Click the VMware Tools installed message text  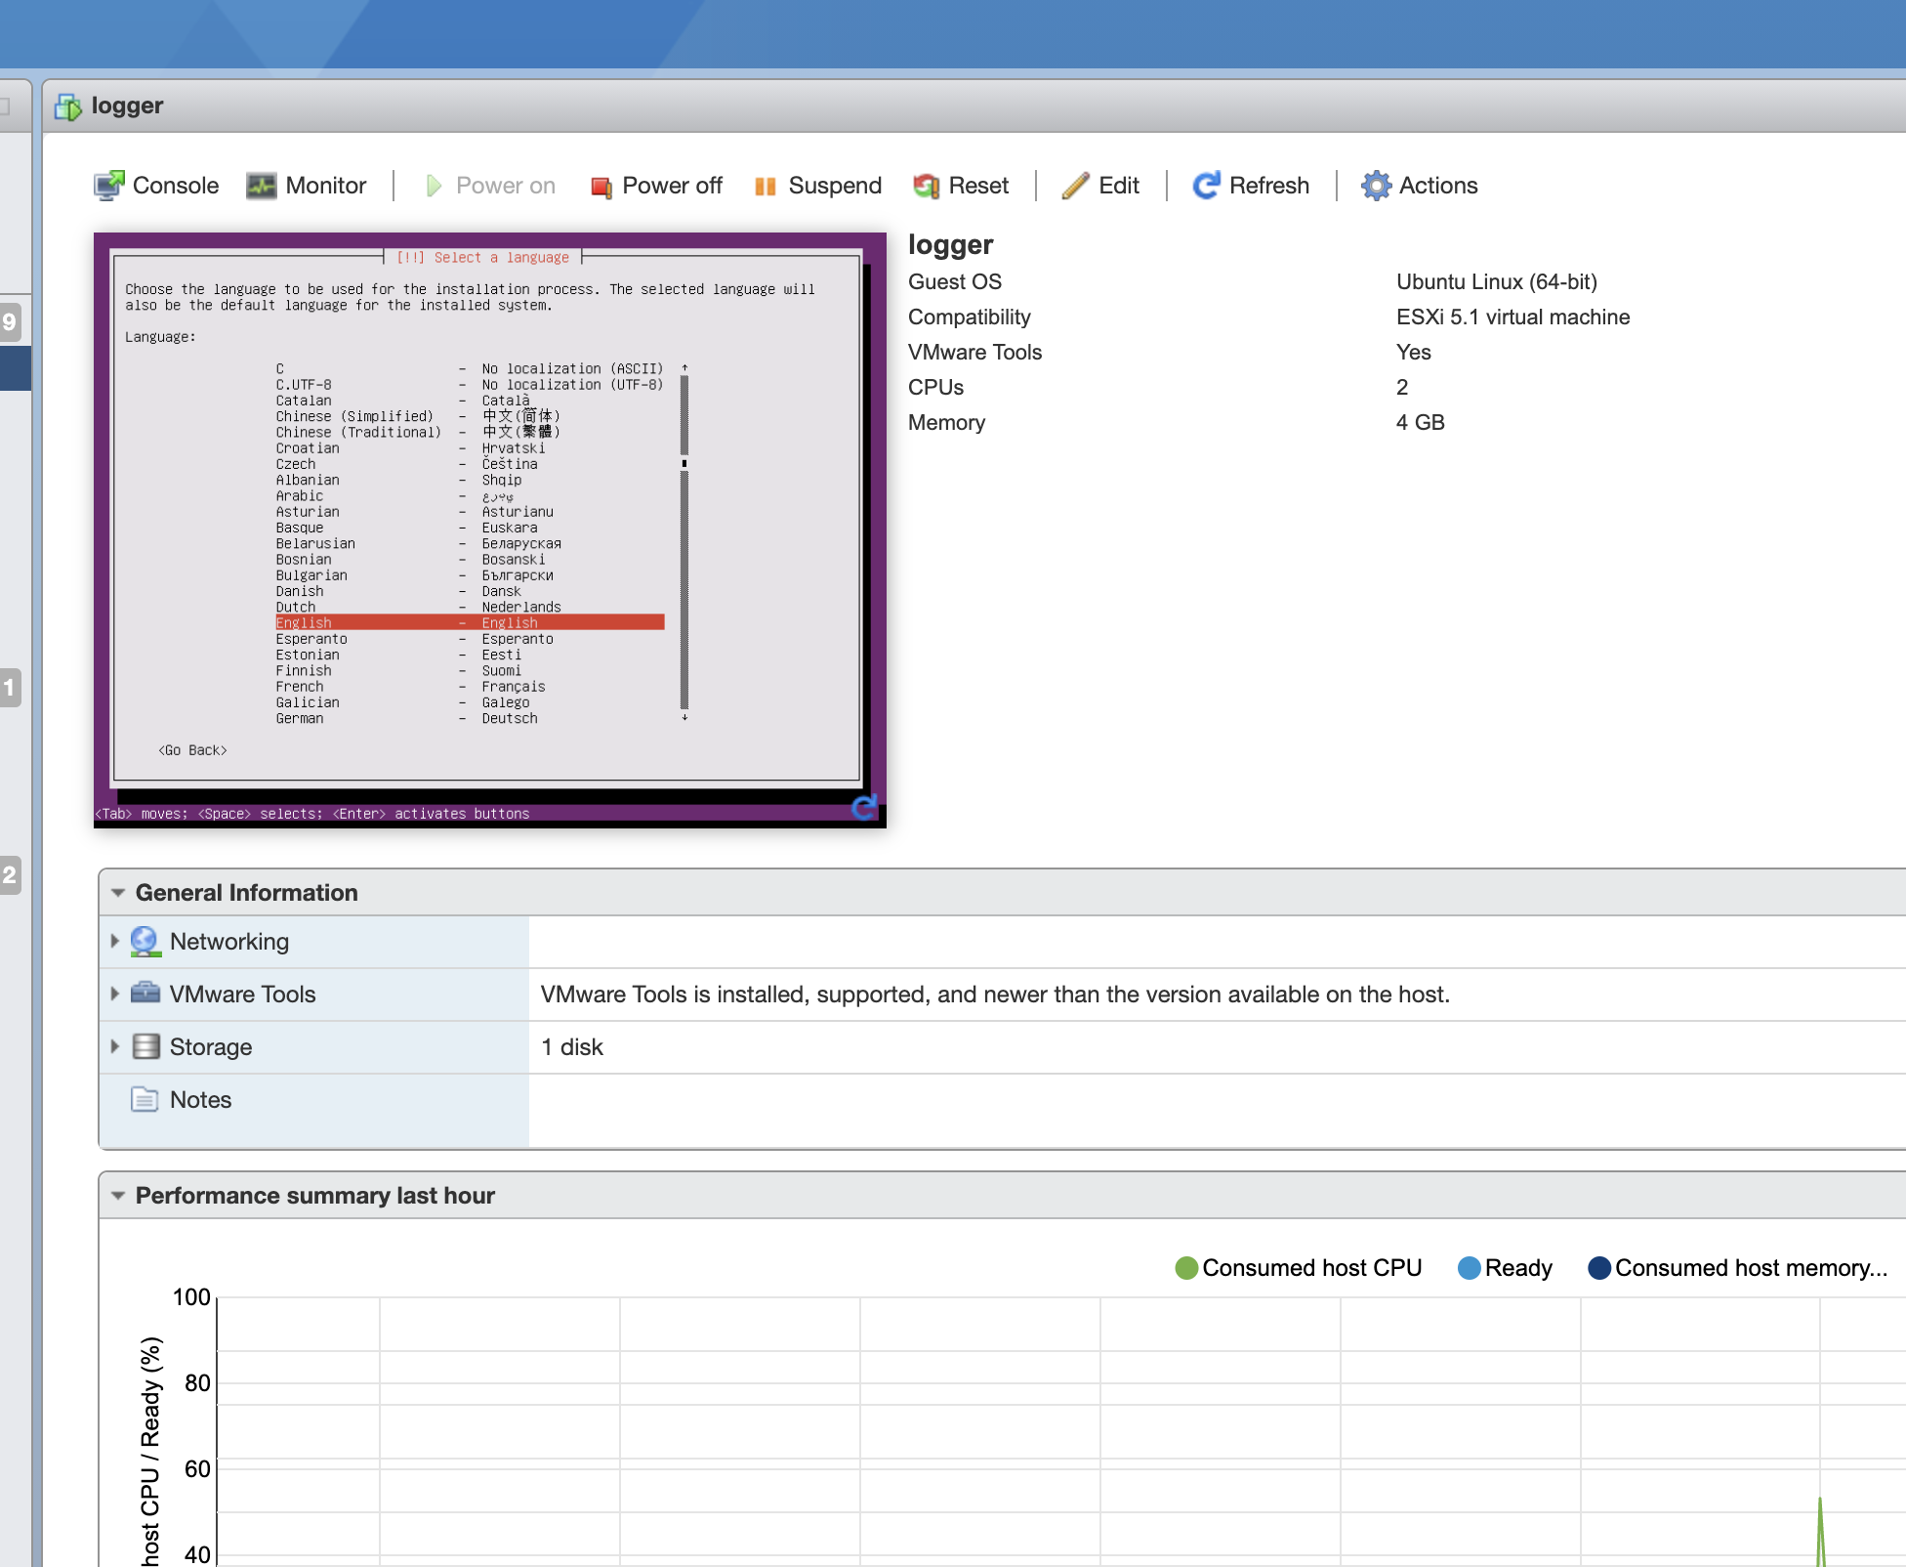point(995,994)
